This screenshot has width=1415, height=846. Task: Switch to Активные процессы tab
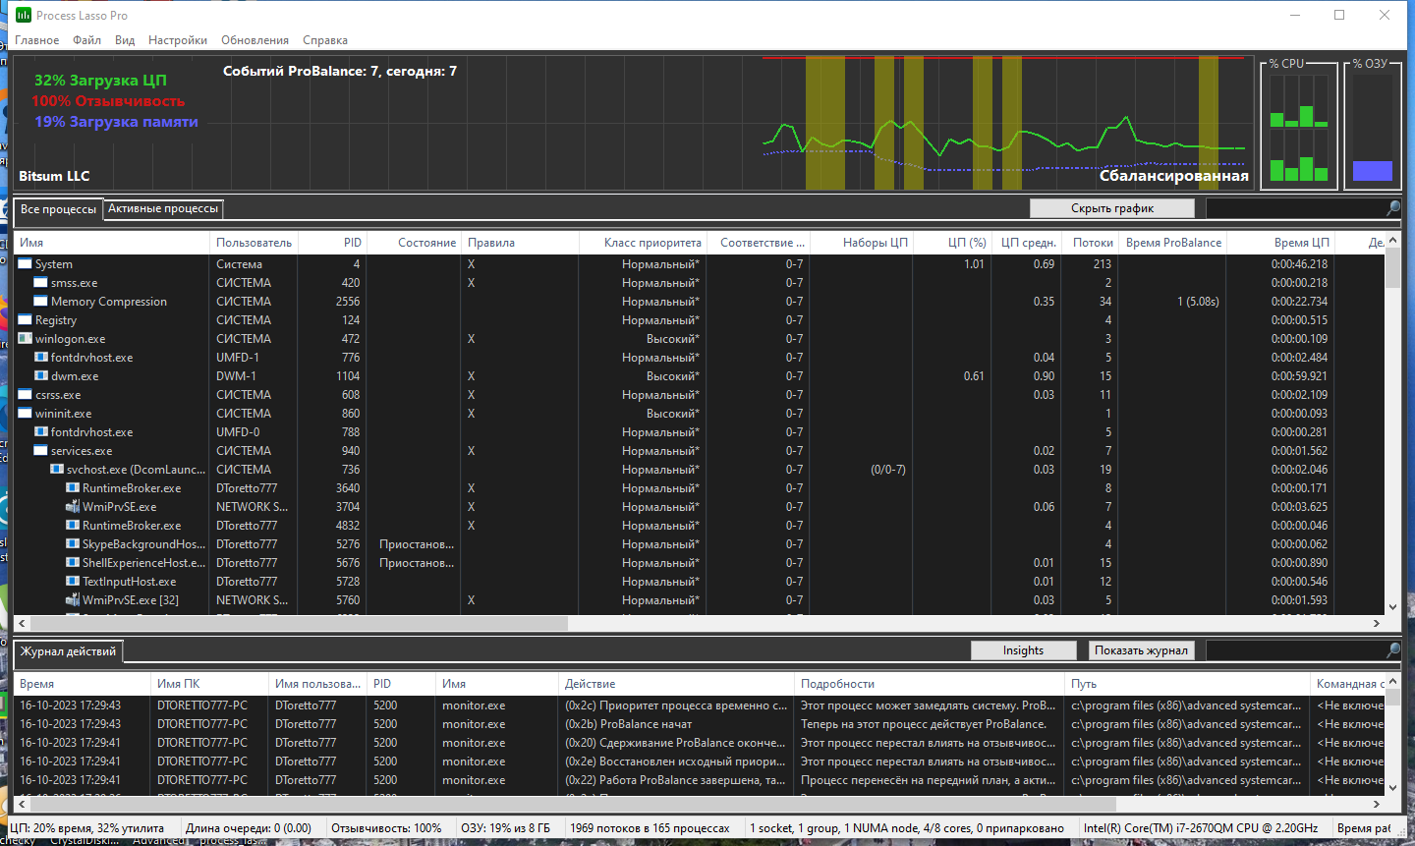(163, 208)
